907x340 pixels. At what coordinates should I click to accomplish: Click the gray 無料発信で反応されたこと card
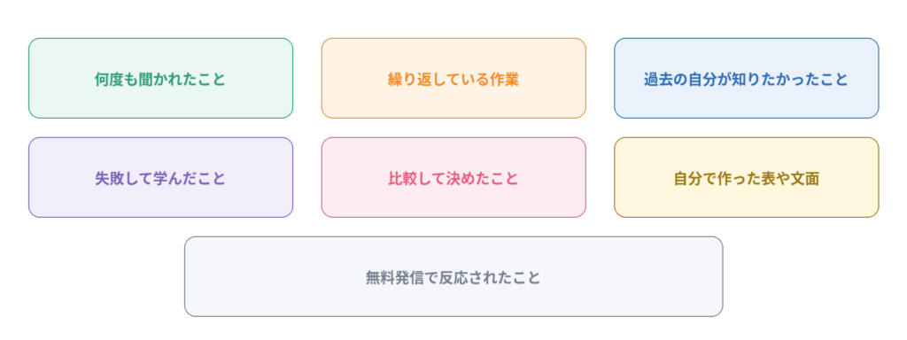(x=453, y=276)
